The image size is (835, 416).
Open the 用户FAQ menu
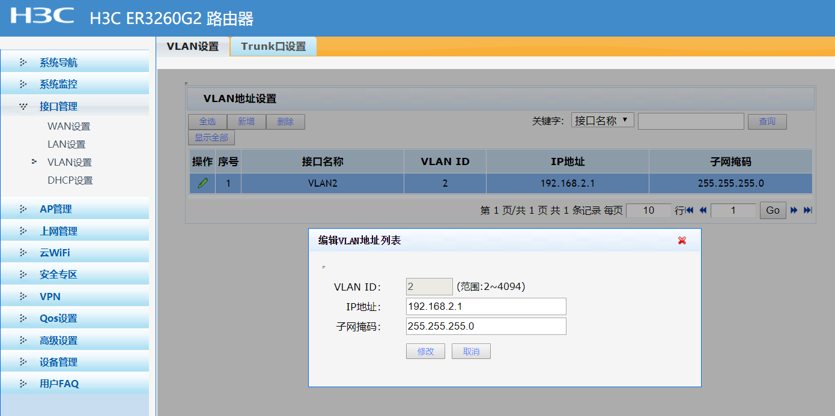click(74, 384)
